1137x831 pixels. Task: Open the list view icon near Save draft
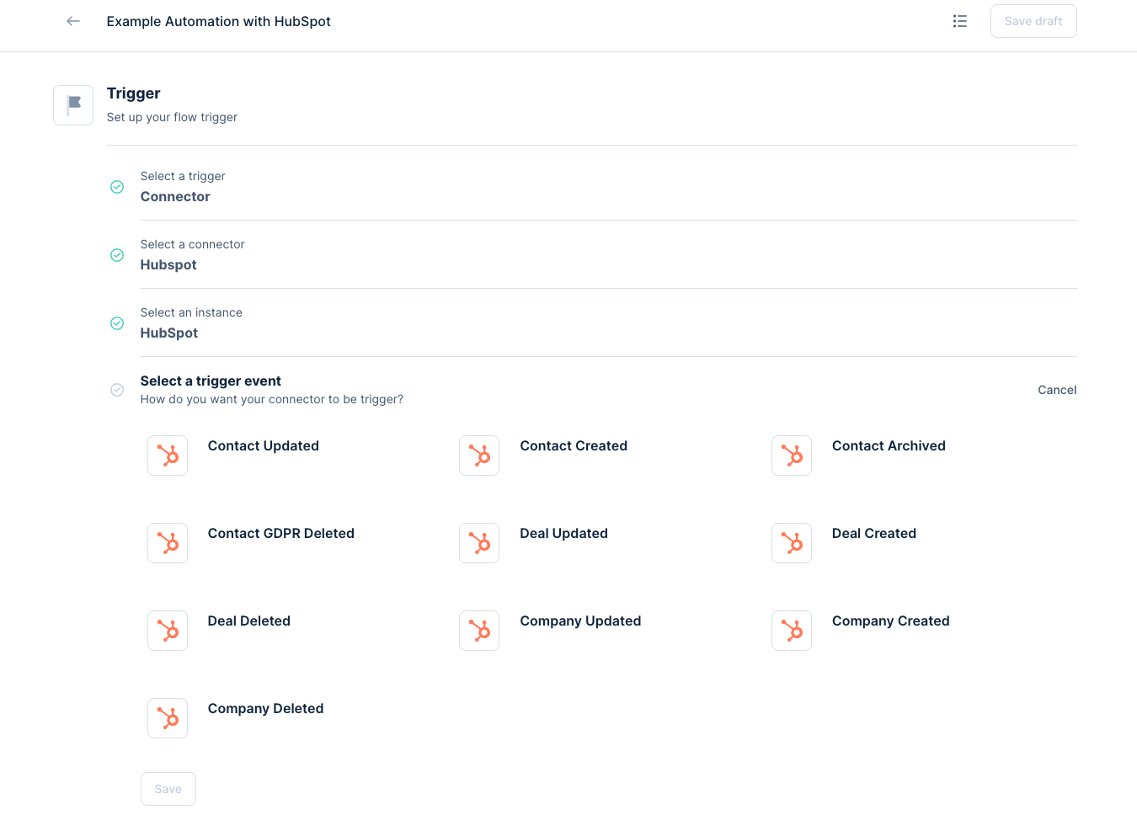(959, 21)
